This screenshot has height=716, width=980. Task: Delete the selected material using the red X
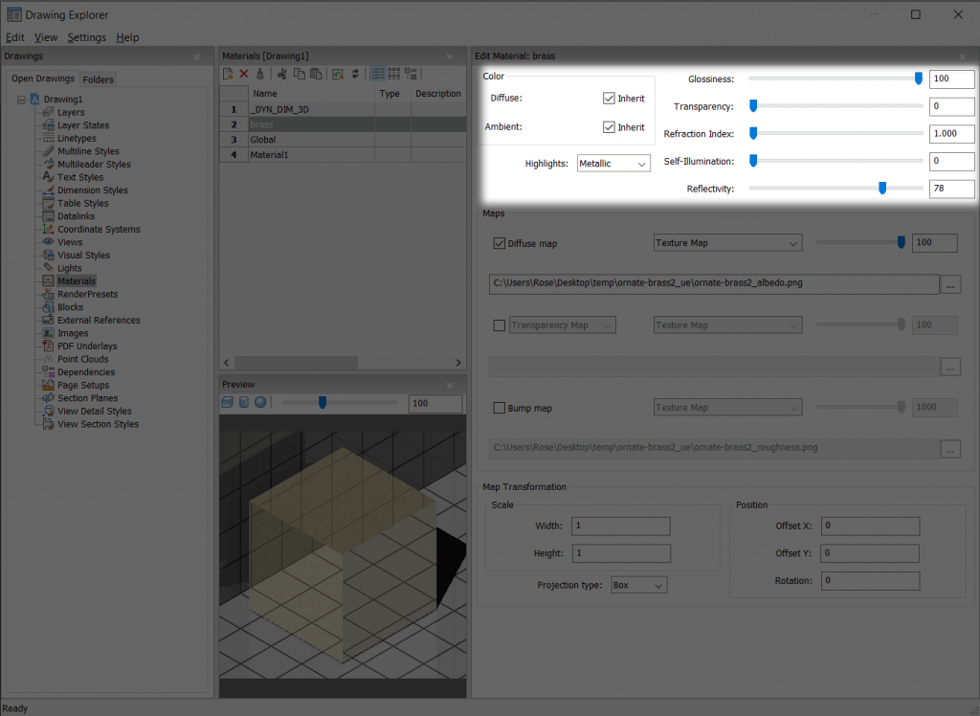pyautogui.click(x=244, y=73)
